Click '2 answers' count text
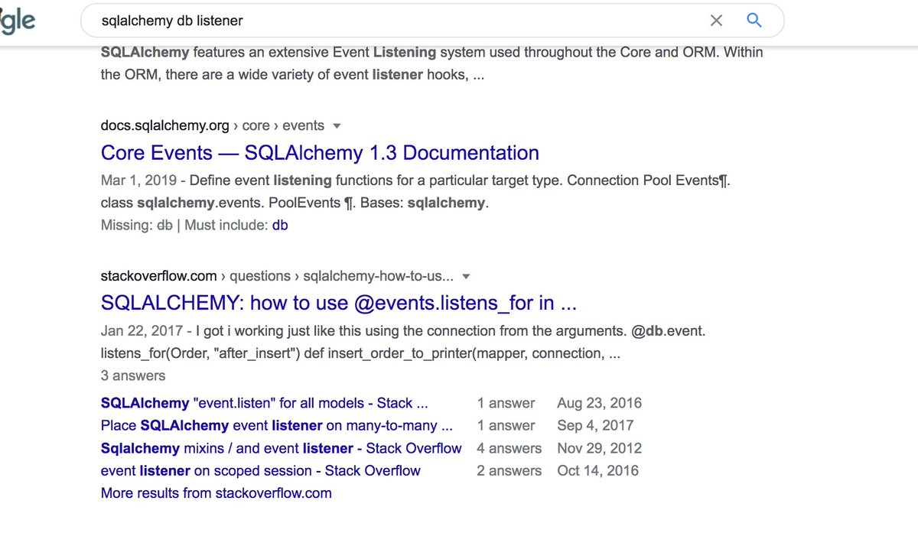 pos(509,470)
